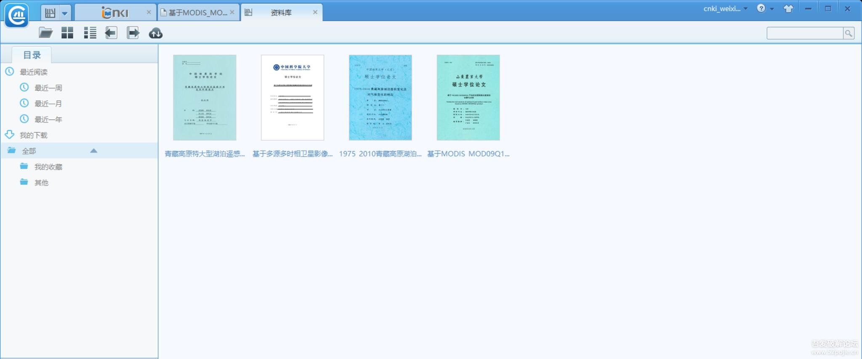
Task: Switch to list view layout
Action: (x=90, y=33)
